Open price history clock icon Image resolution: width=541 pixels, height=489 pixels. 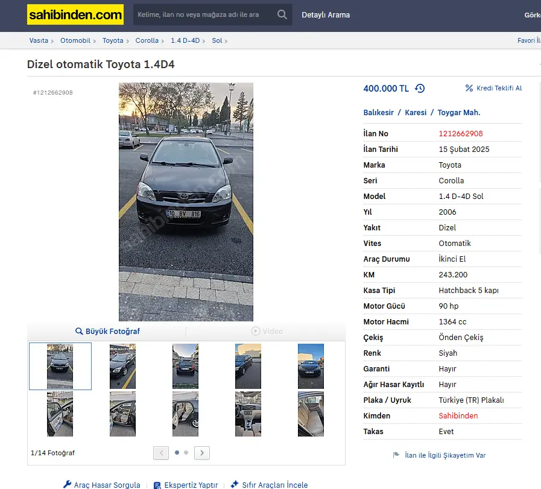420,88
